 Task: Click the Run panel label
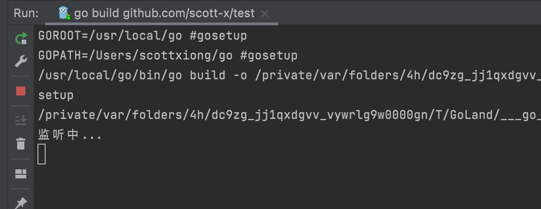[26, 13]
